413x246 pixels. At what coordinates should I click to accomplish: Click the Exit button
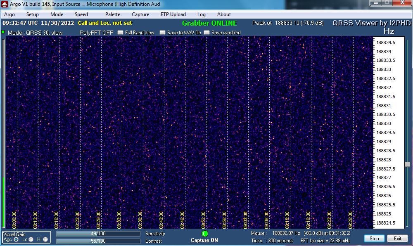pos(397,239)
